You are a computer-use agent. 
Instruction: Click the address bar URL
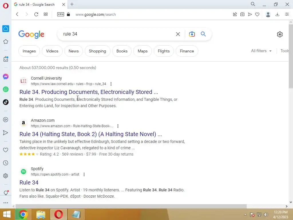[96, 14]
